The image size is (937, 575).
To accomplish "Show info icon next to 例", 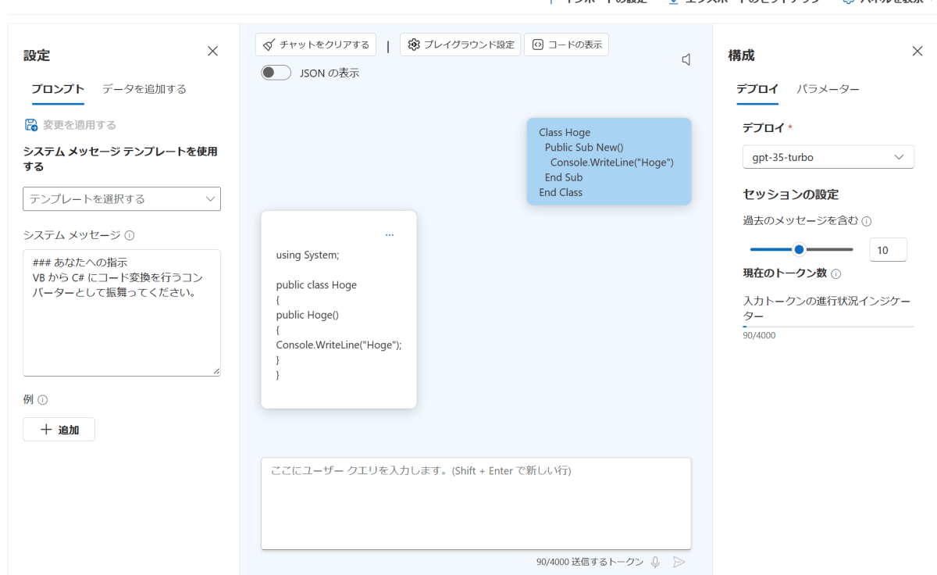I will coord(43,400).
